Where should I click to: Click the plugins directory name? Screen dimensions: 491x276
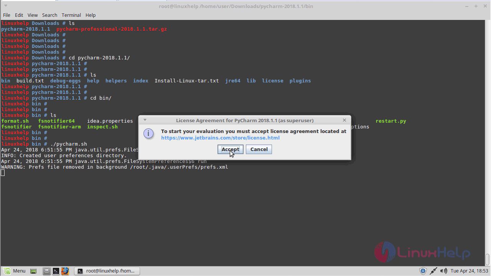click(x=300, y=80)
